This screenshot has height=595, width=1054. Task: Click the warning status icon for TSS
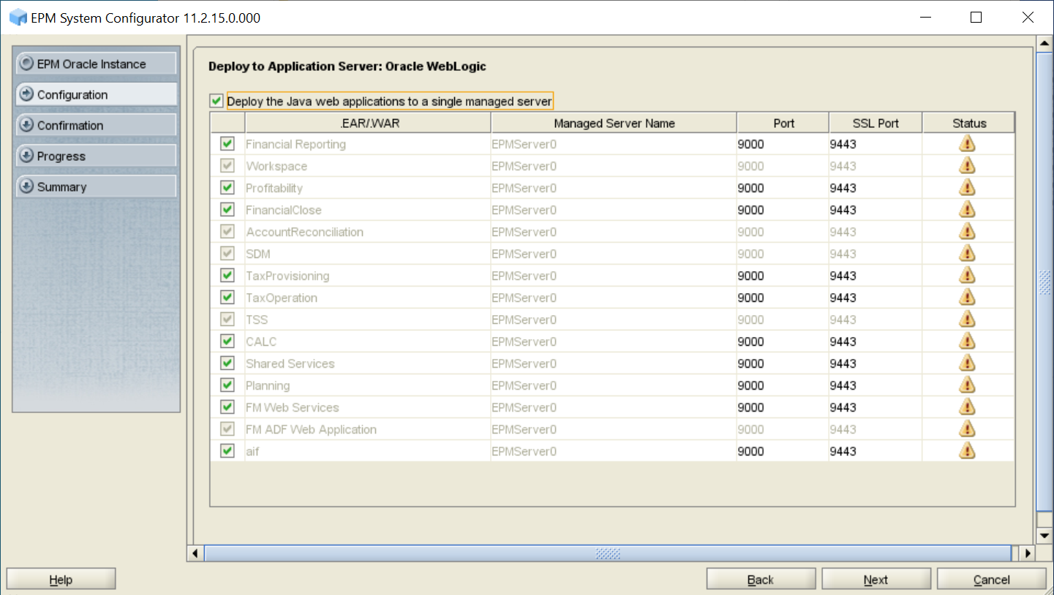[967, 319]
